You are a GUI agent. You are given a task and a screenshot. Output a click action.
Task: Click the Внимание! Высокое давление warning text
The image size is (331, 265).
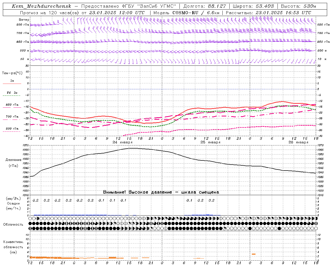pos(161,192)
